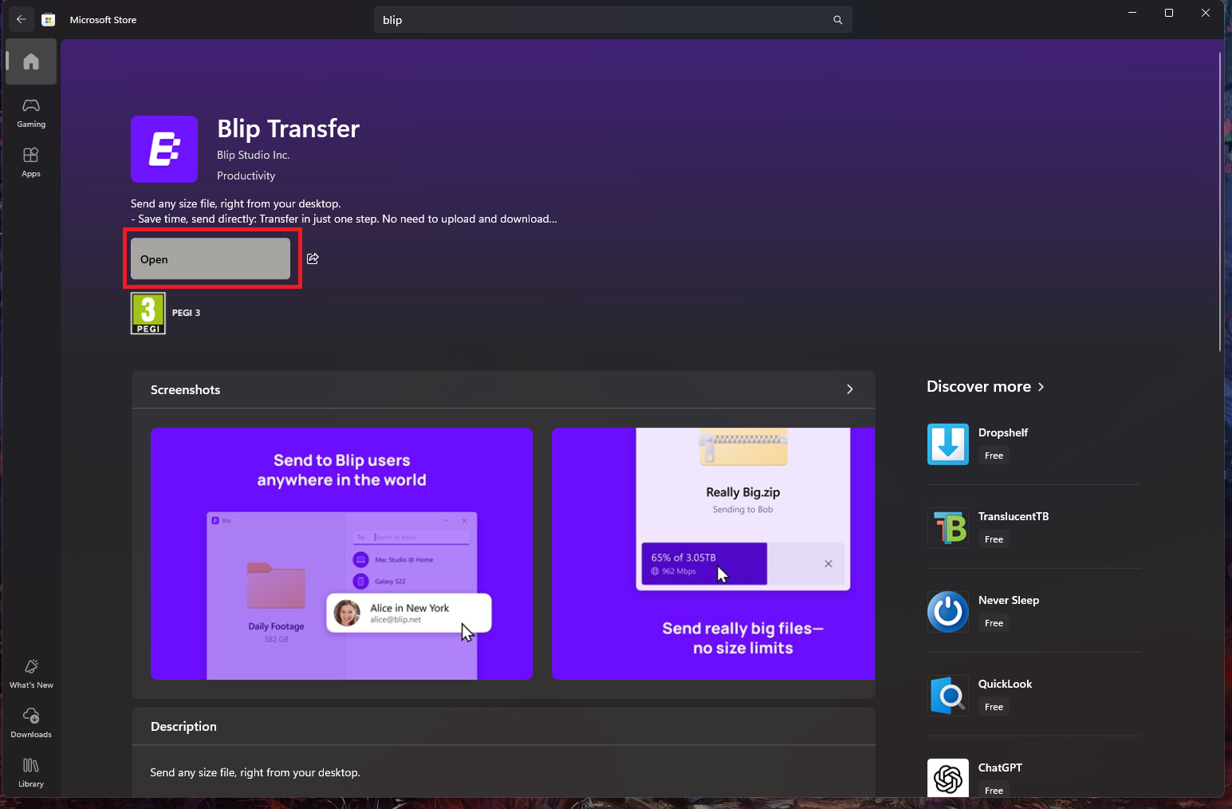Click the Blip Transfer app logo

point(164,149)
